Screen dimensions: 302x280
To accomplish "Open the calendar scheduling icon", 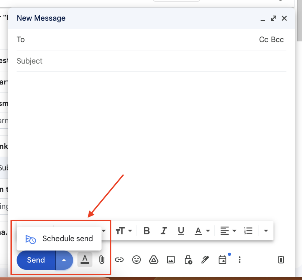I will [222, 260].
